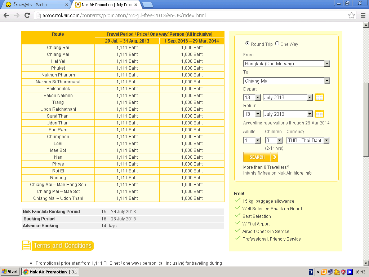369x277 pixels.
Task: Click the Phuket route cell
Action: tap(58, 68)
